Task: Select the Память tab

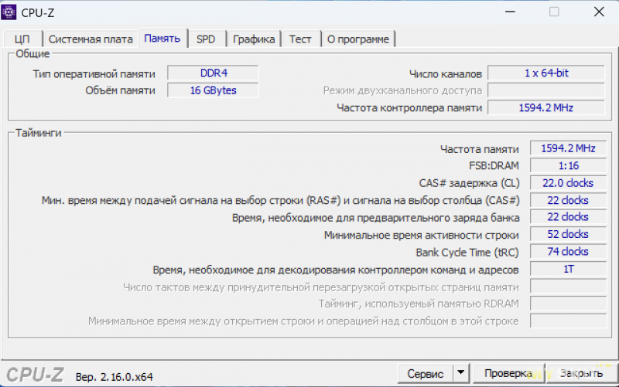Action: pyautogui.click(x=162, y=39)
